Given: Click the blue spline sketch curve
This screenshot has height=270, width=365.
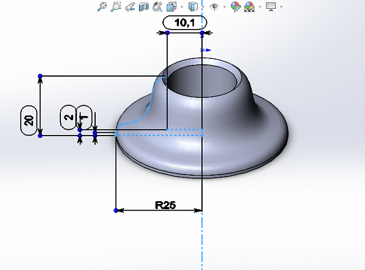Looking at the screenshot, I should pos(148,108).
